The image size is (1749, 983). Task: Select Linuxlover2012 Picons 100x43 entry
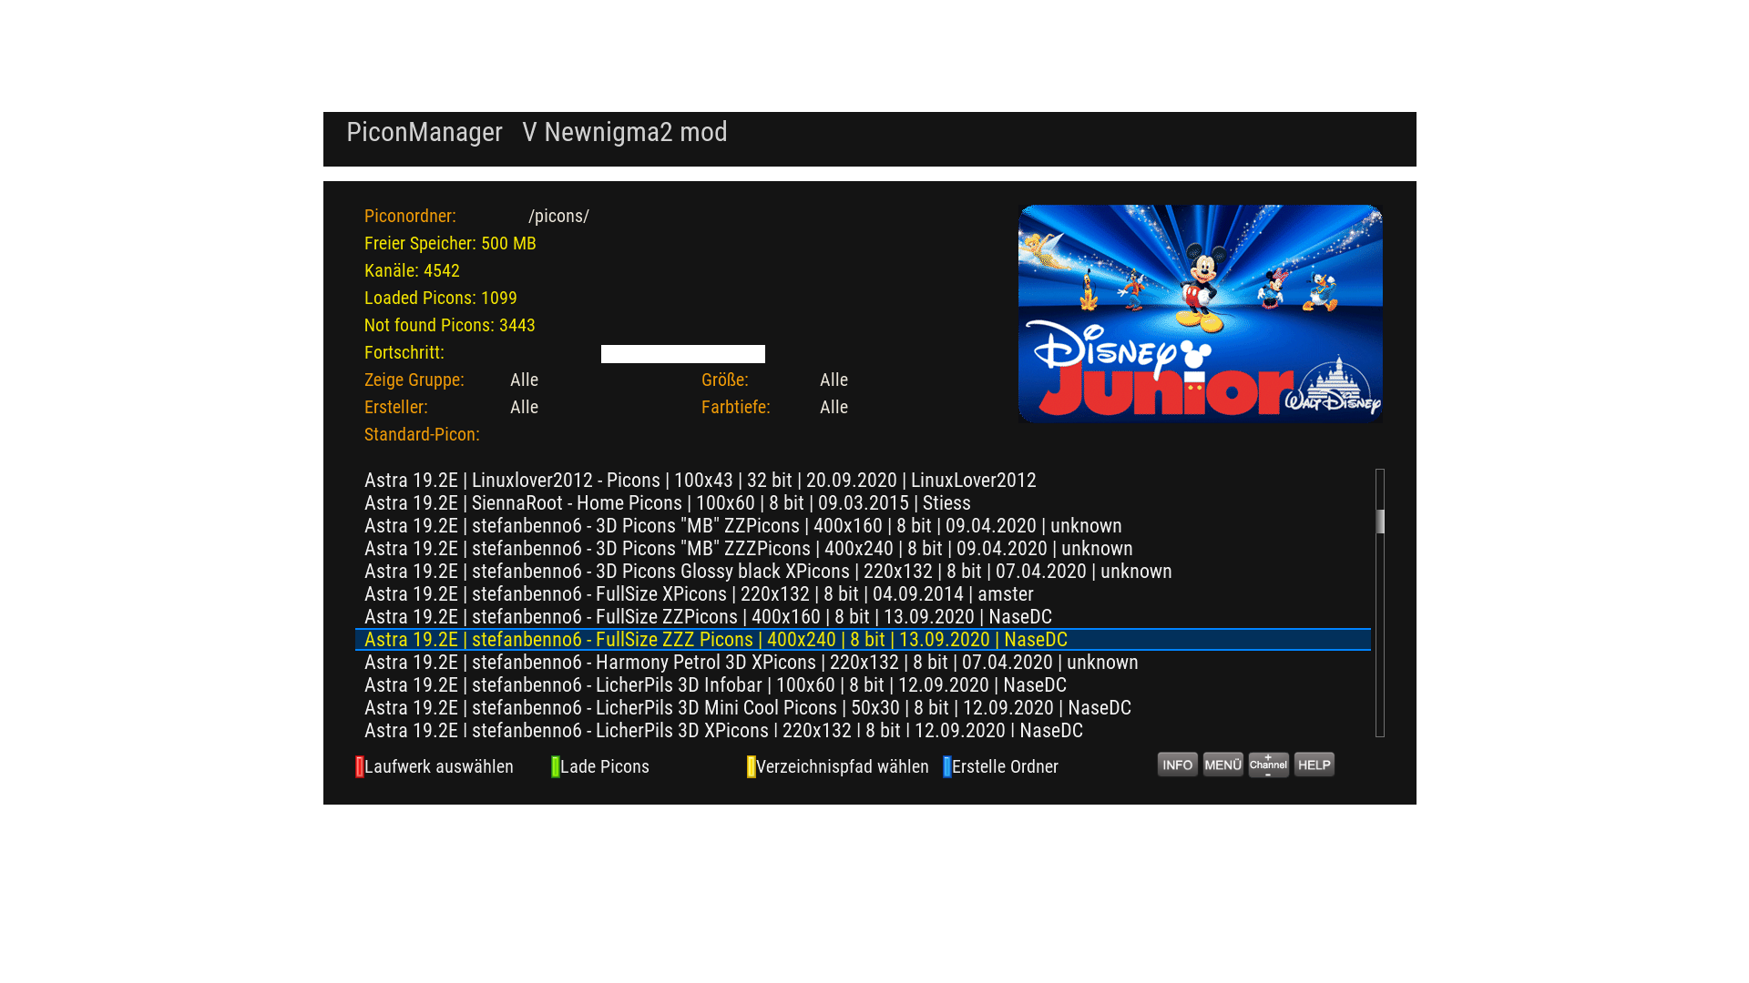click(700, 480)
